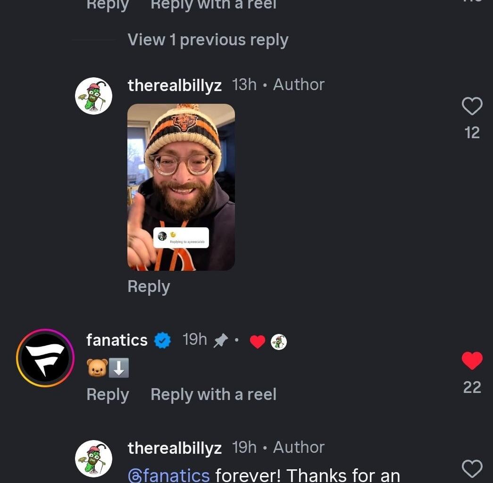493x483 pixels.
Task: Click the tiny author avatar next to red heart
Action: tap(279, 341)
